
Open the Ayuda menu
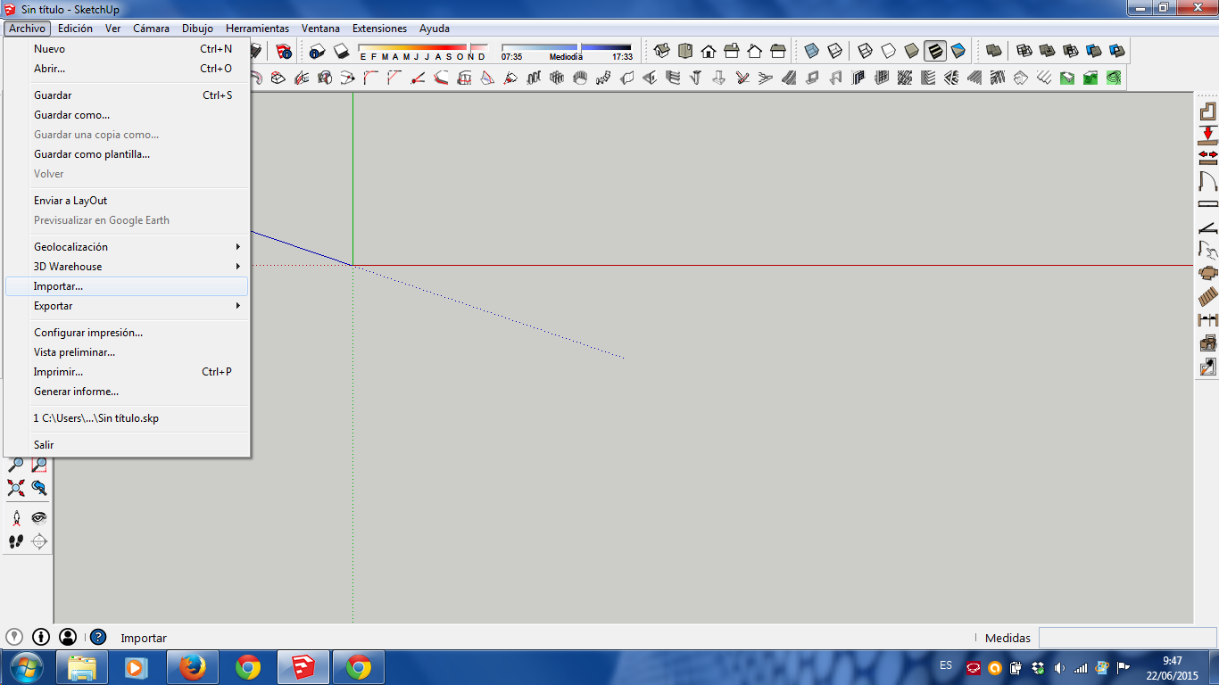435,29
